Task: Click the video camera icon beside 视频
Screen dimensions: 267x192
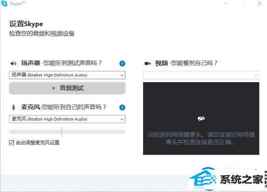Action: click(x=147, y=63)
